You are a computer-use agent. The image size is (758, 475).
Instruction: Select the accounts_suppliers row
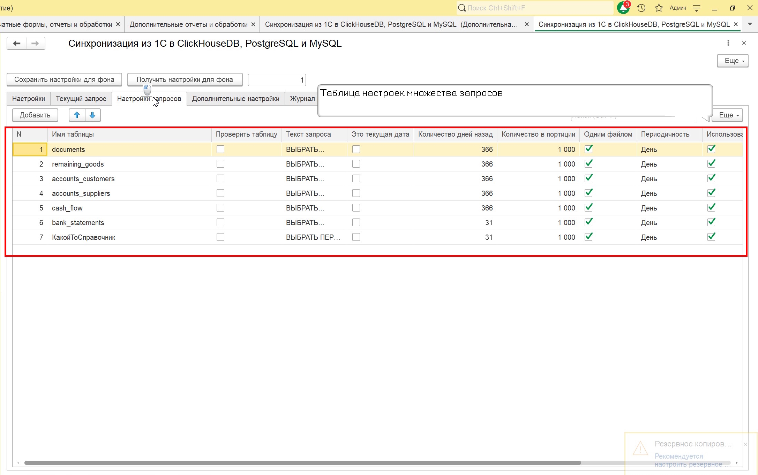click(x=377, y=193)
